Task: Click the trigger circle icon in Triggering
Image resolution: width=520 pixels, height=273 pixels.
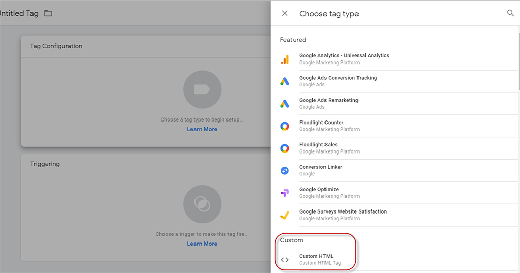Action: 202,204
